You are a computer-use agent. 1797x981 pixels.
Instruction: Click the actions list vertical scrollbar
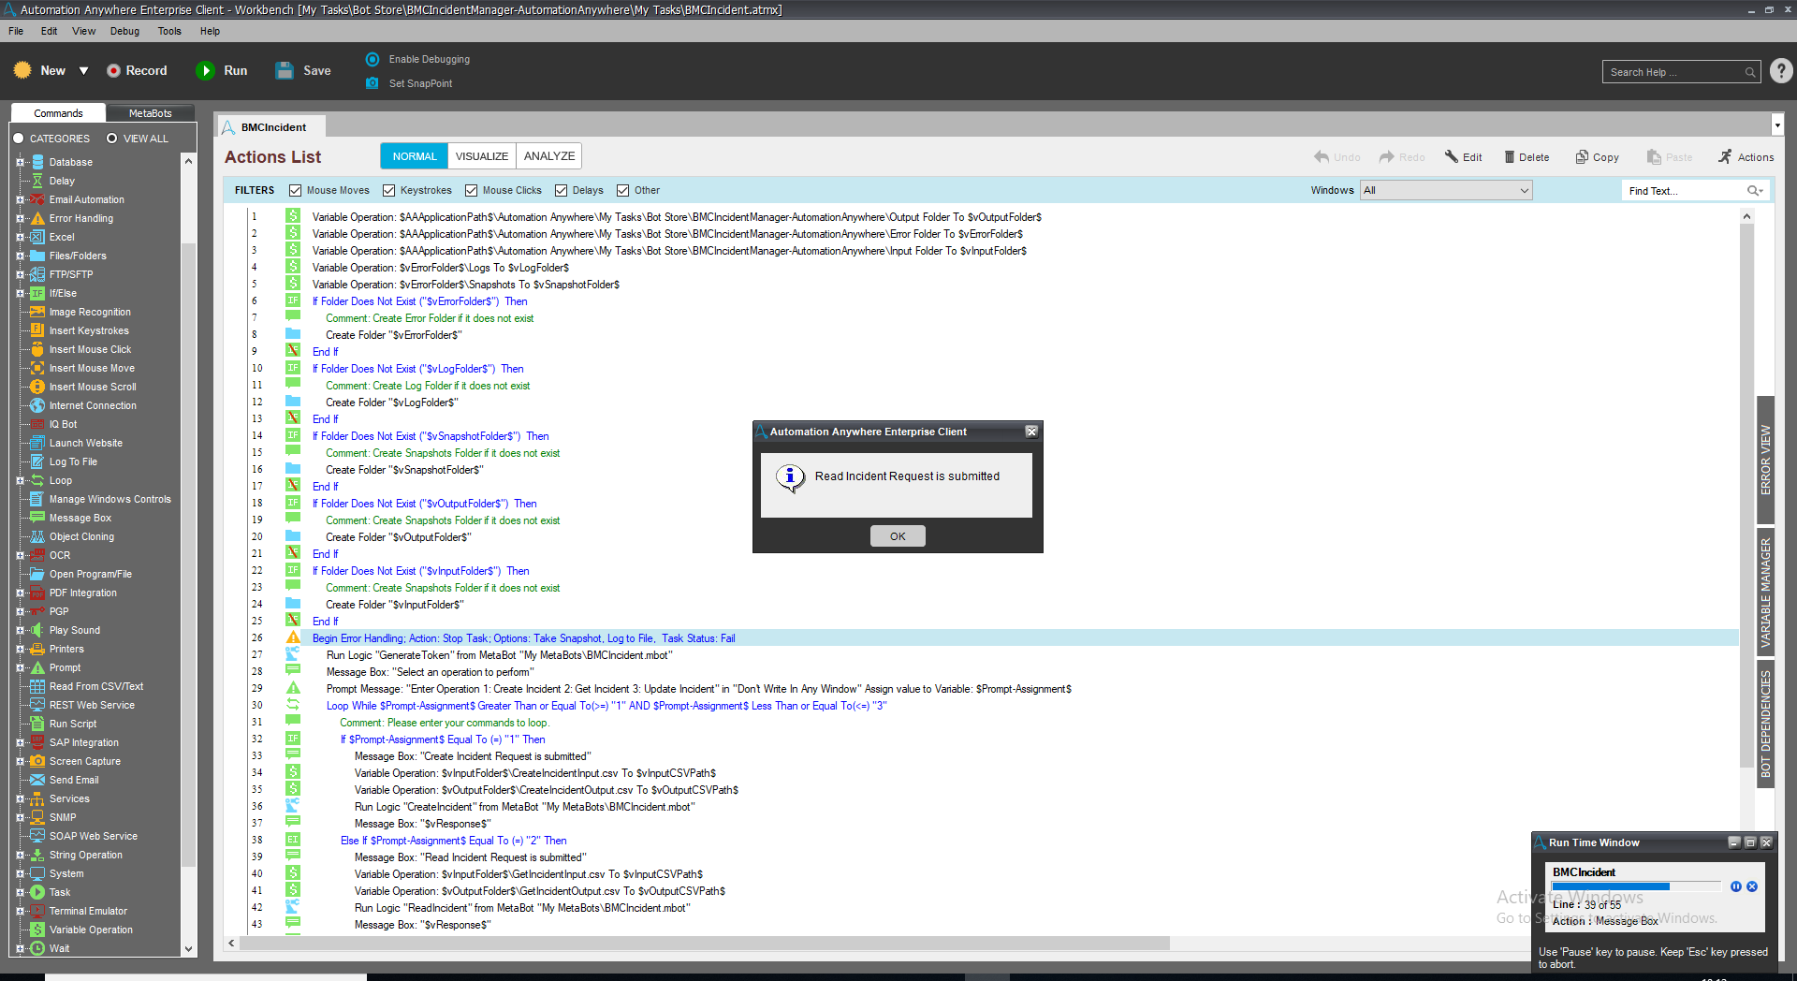click(x=1746, y=494)
